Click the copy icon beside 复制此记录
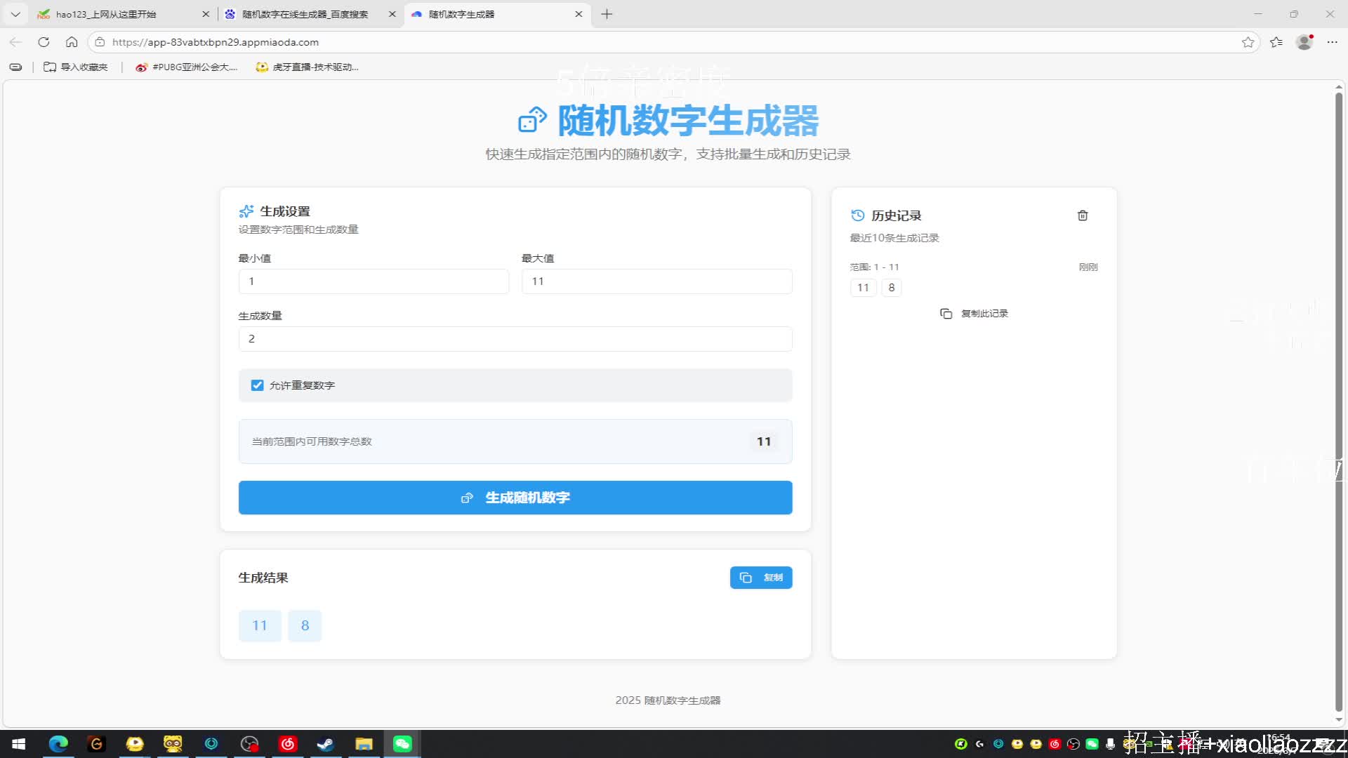 tap(946, 314)
